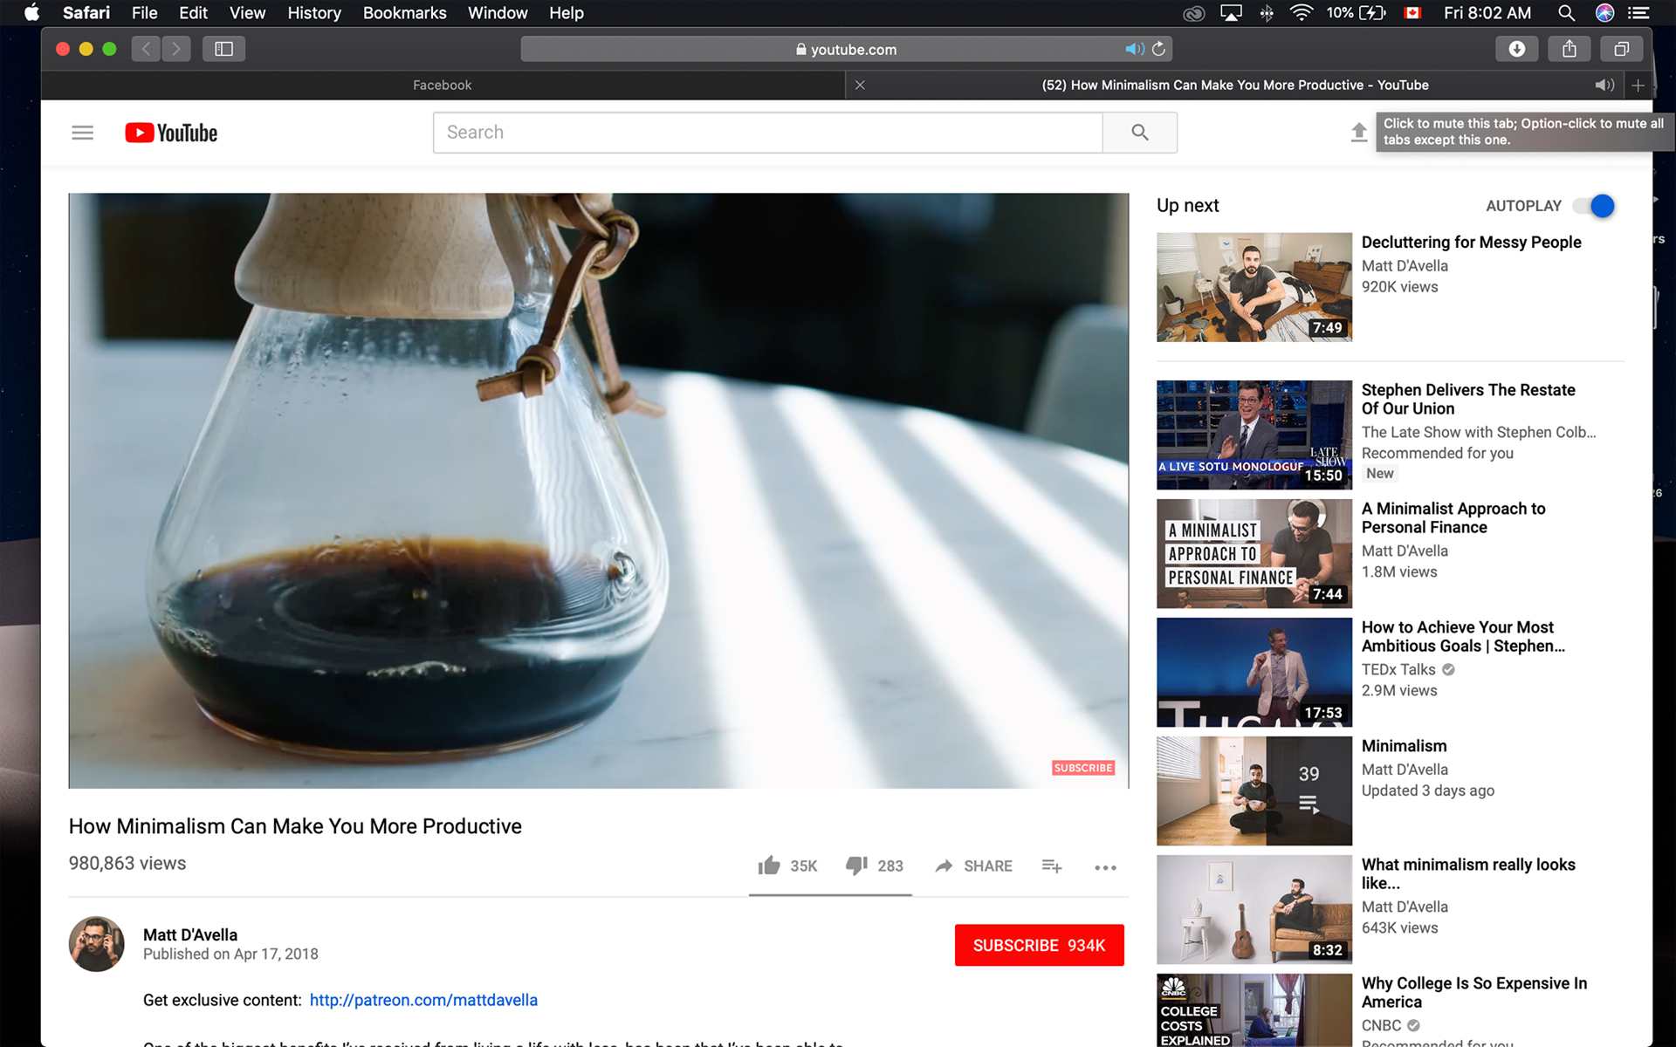
Task: Click SUBSCRIBE watermark in video
Action: (1083, 768)
